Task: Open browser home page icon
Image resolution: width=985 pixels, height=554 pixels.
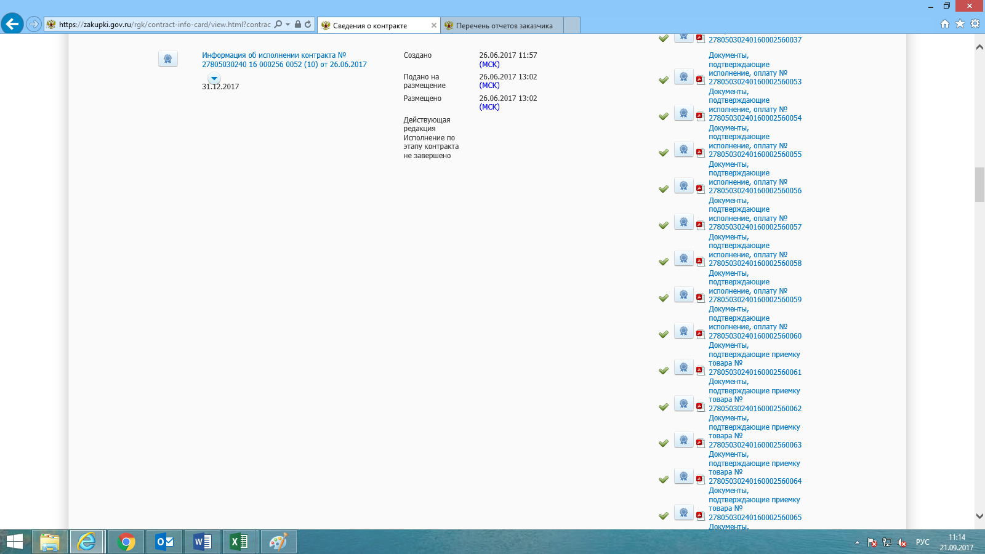Action: (945, 24)
